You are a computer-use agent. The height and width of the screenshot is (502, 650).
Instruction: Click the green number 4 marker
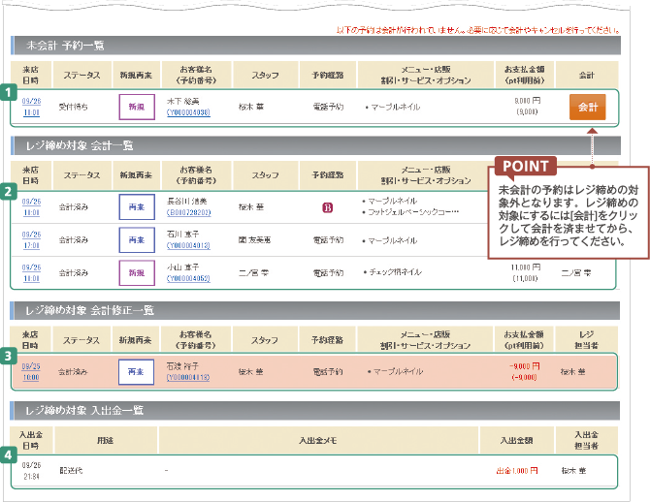click(x=8, y=453)
